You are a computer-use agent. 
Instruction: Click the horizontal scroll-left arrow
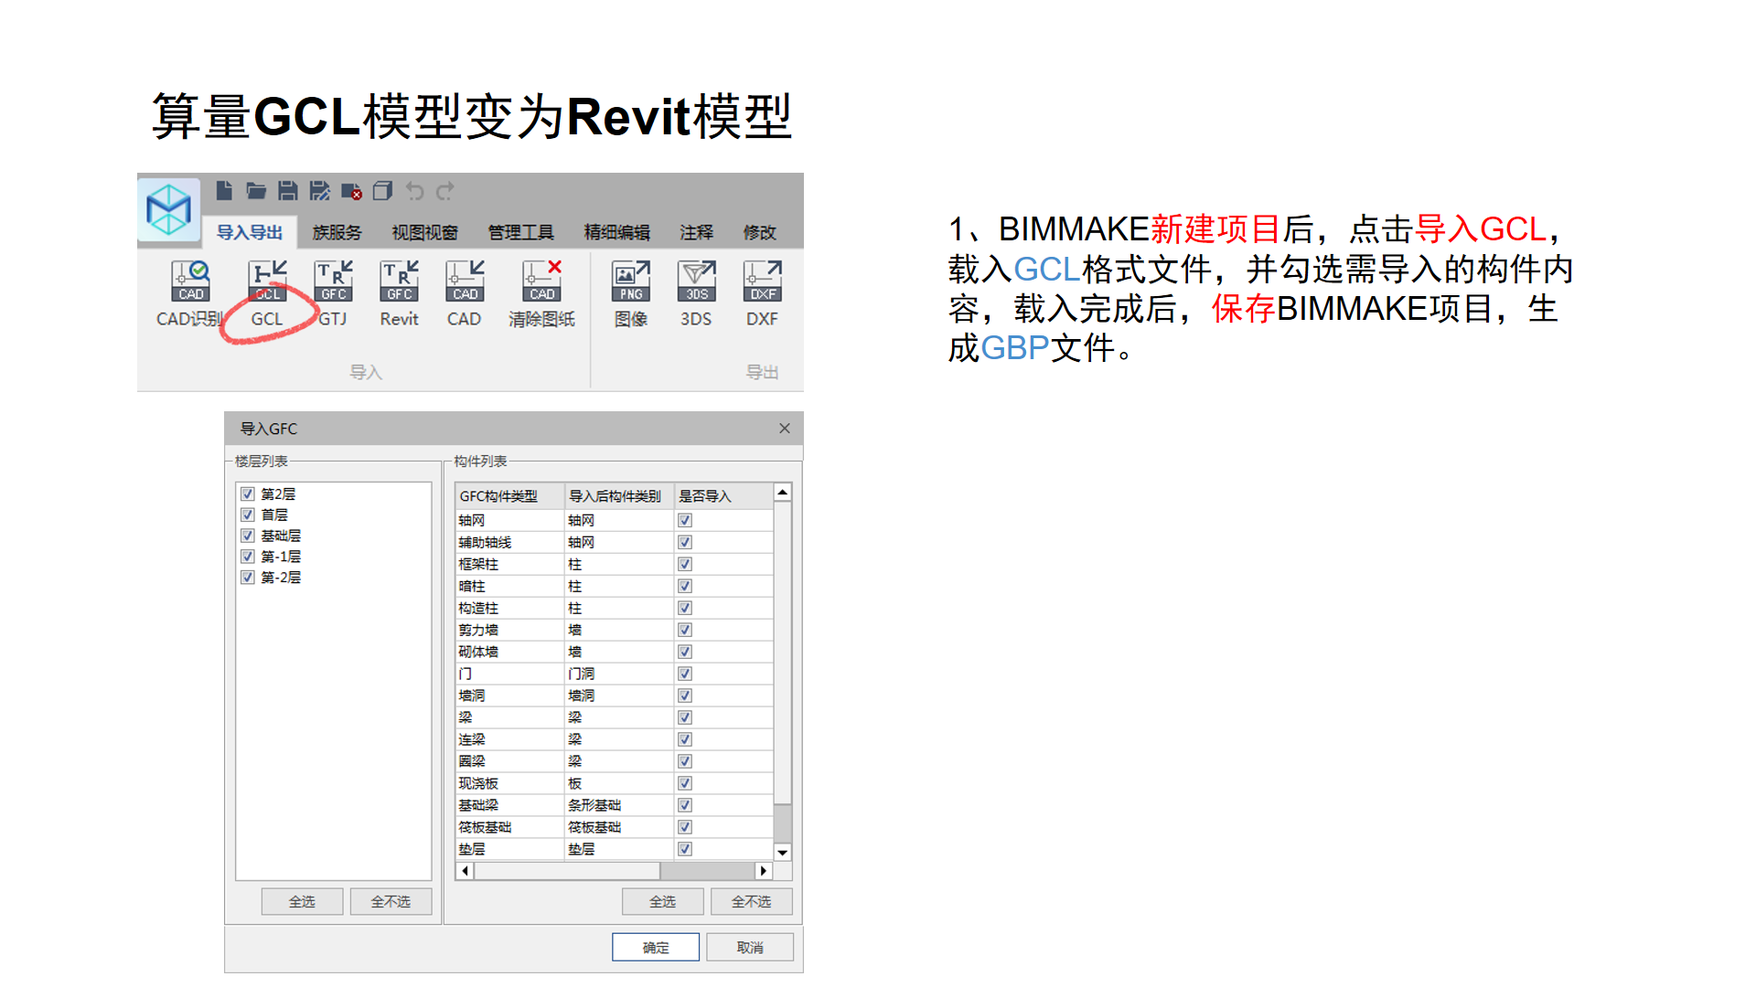pyautogui.click(x=466, y=870)
